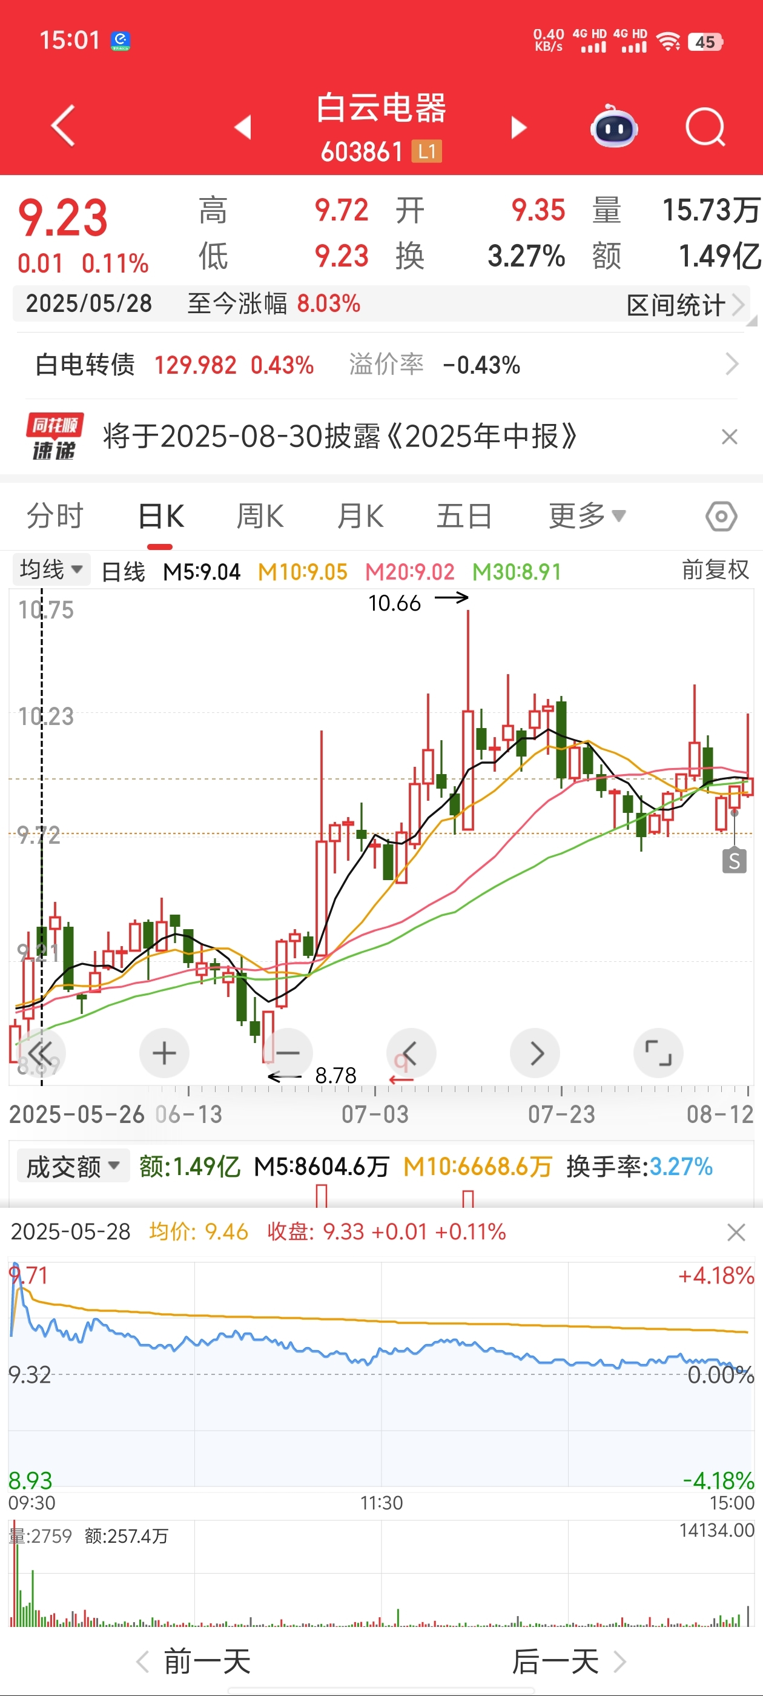Tap the turnover amount 1.49亿
763x1696 pixels.
[719, 256]
